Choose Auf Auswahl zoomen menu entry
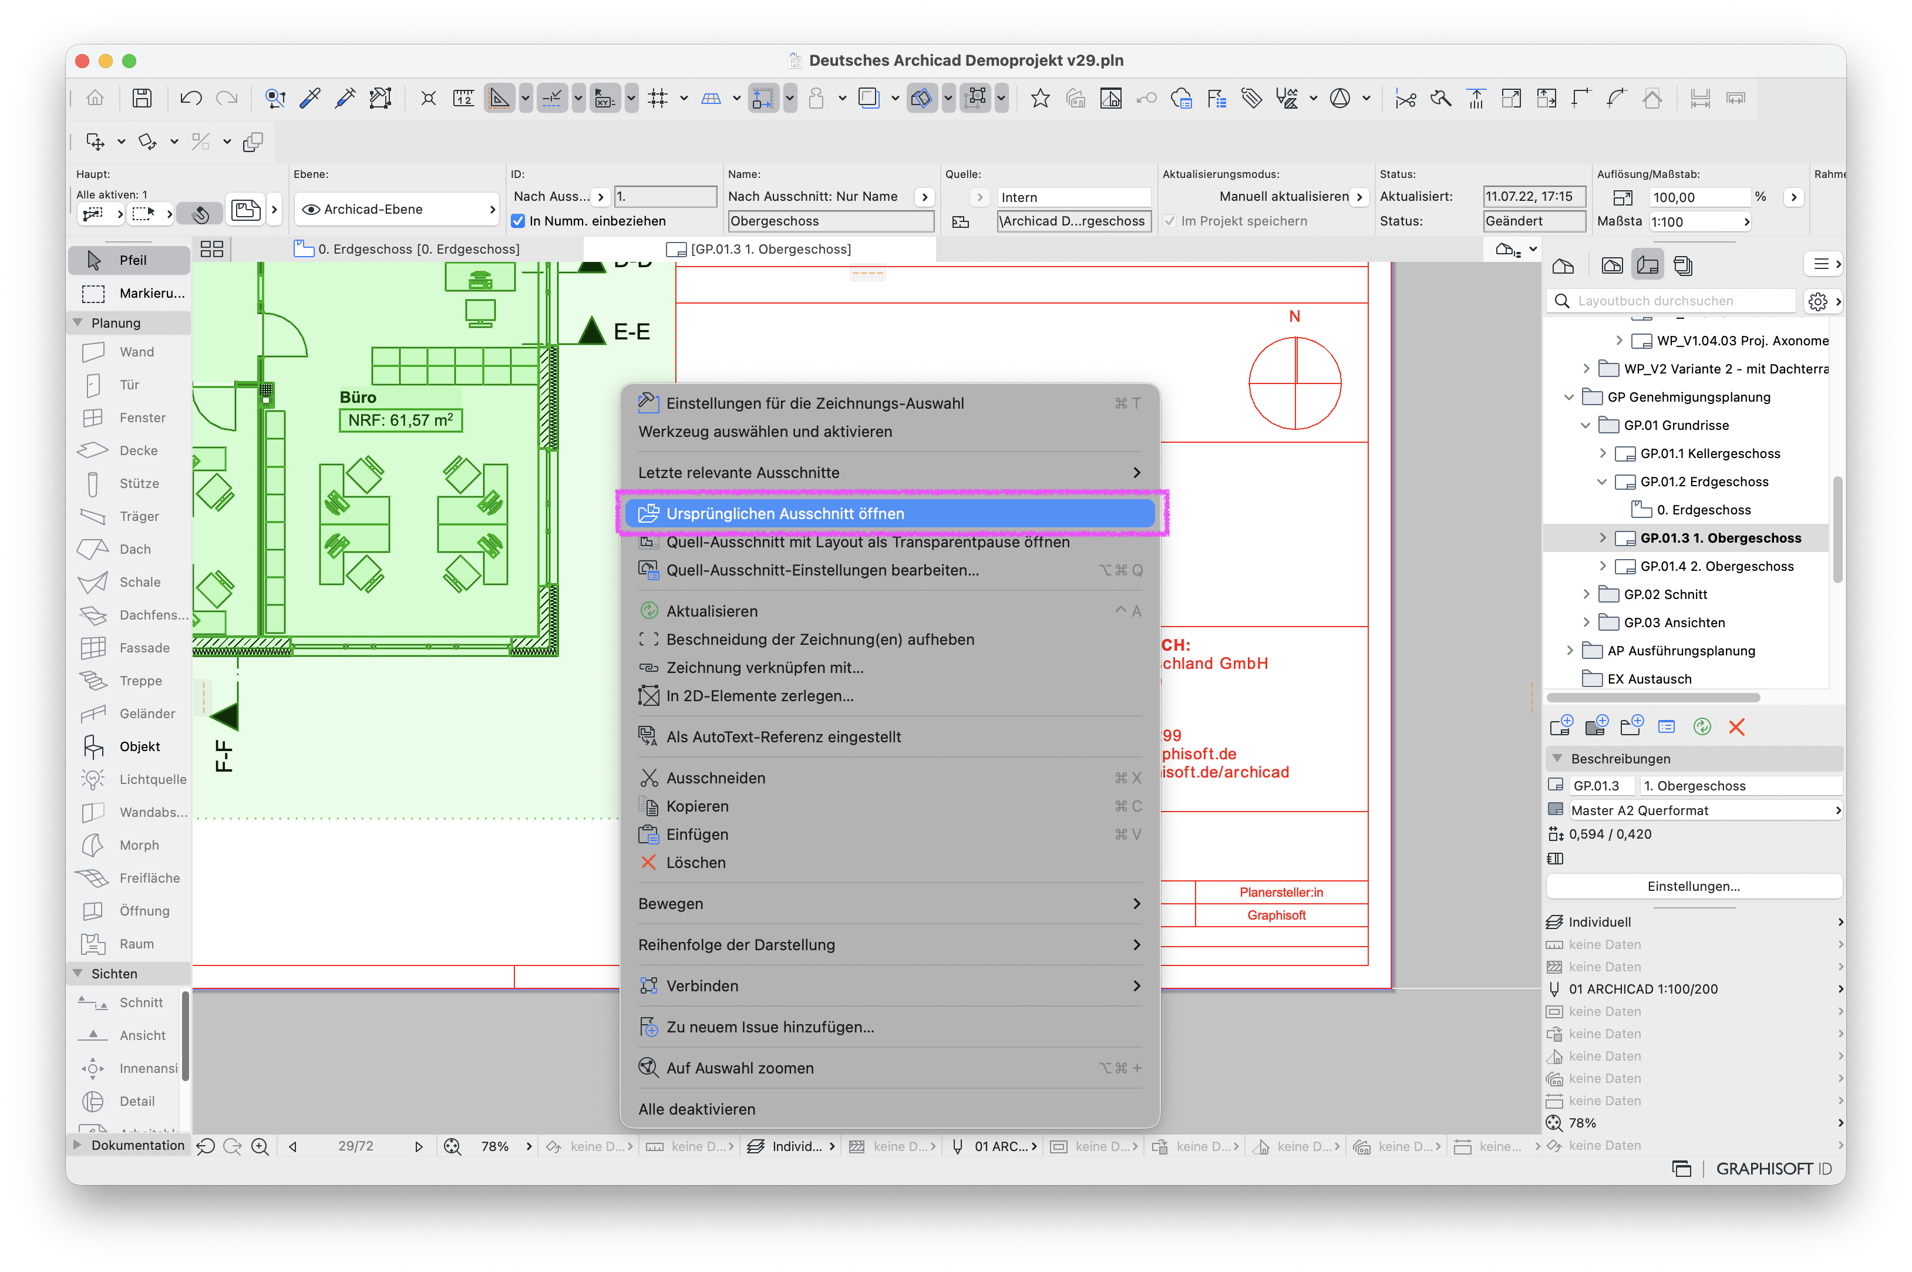 coord(889,1068)
